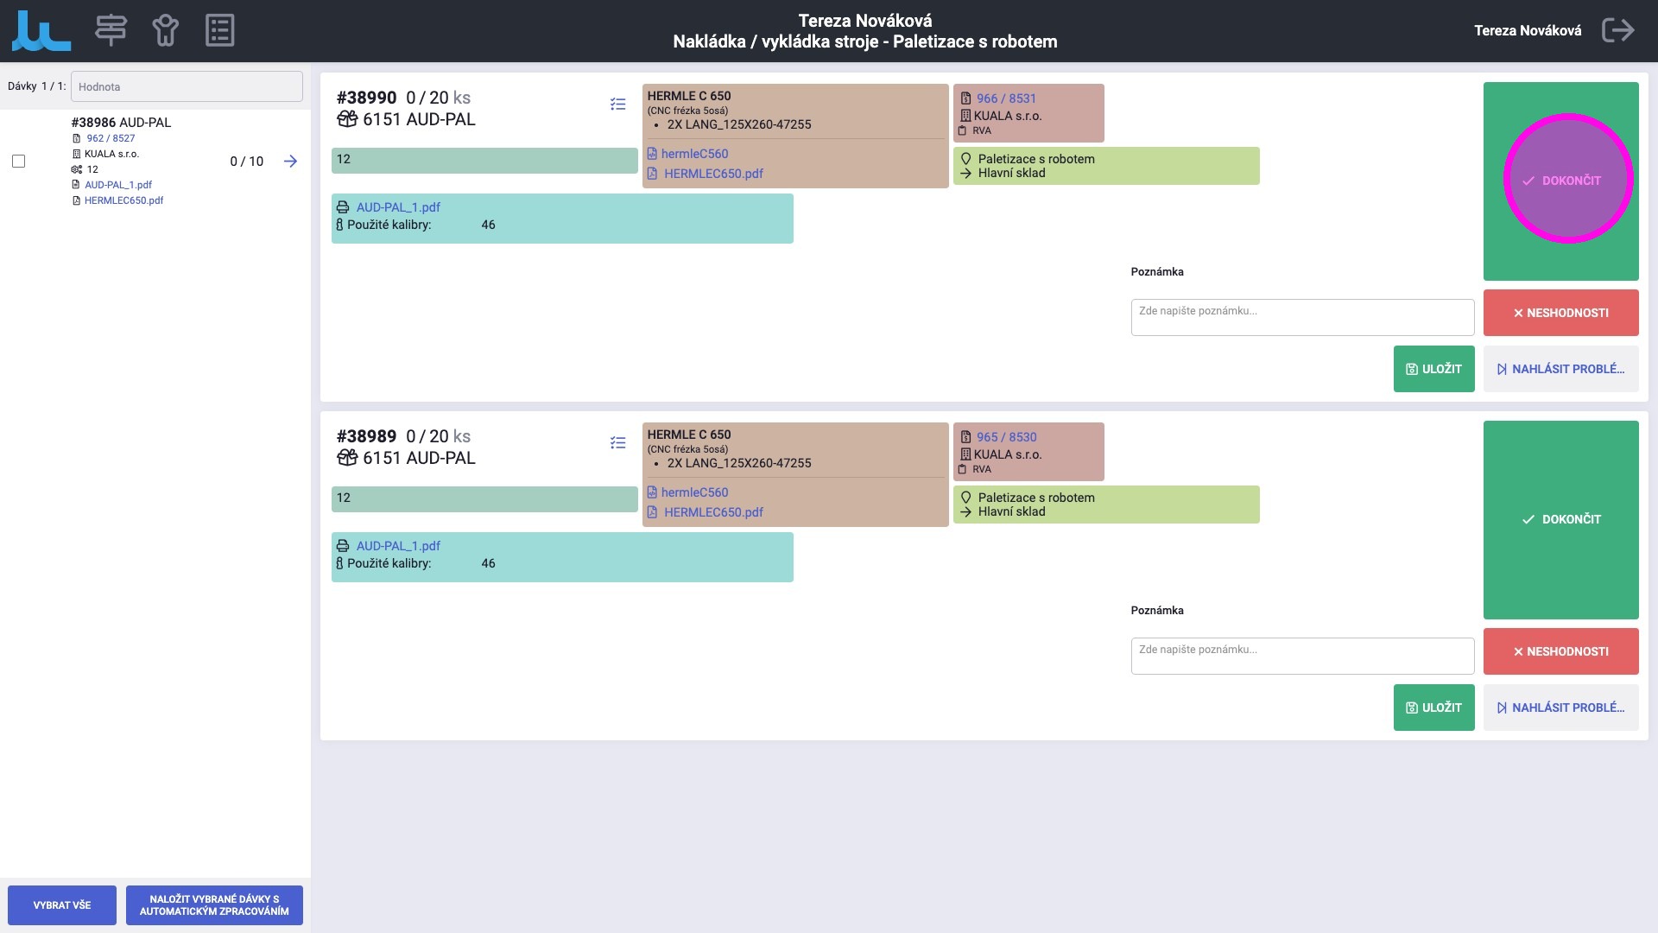Open task list icon for batch #38990
1658x933 pixels.
coord(617,105)
